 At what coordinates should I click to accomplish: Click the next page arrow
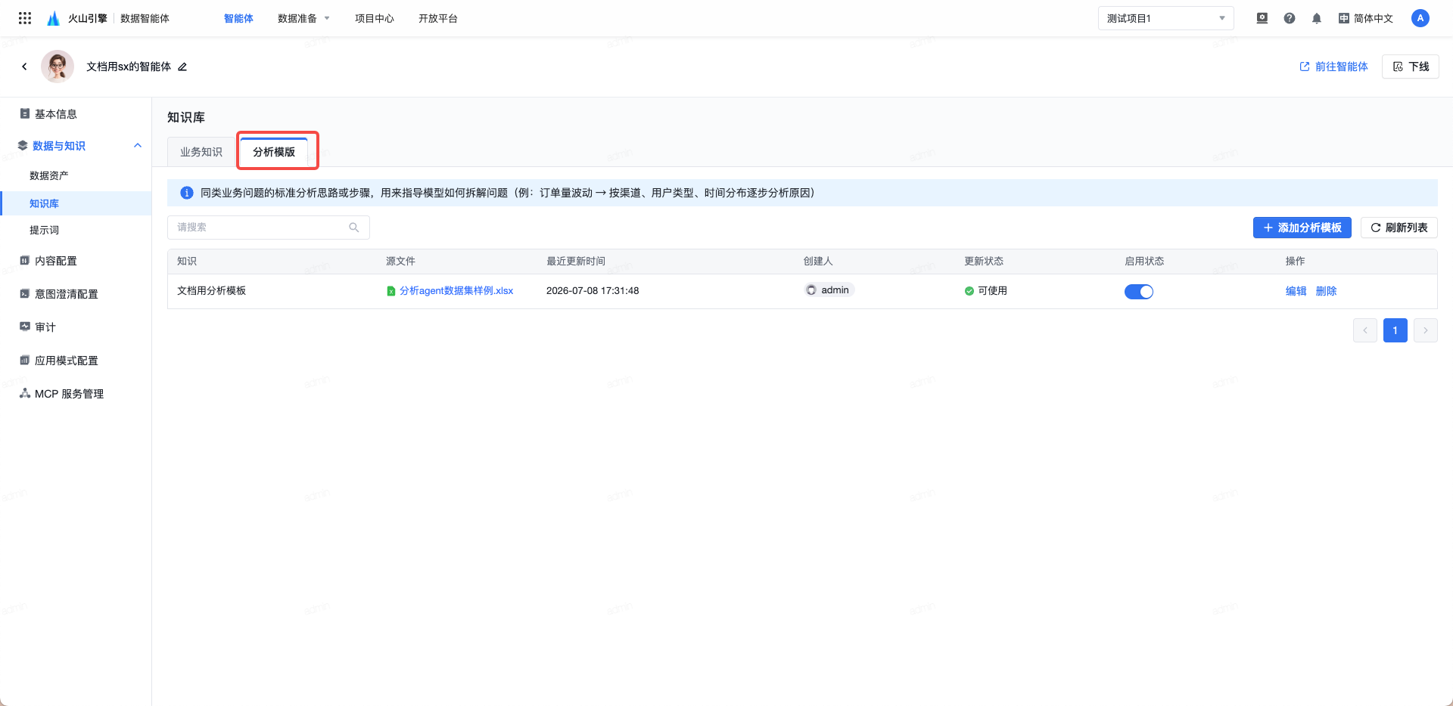click(x=1425, y=330)
